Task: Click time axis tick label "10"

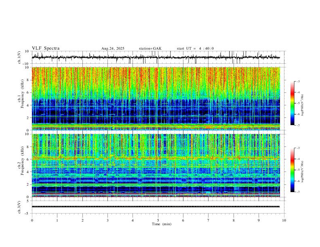Action: coord(284,220)
